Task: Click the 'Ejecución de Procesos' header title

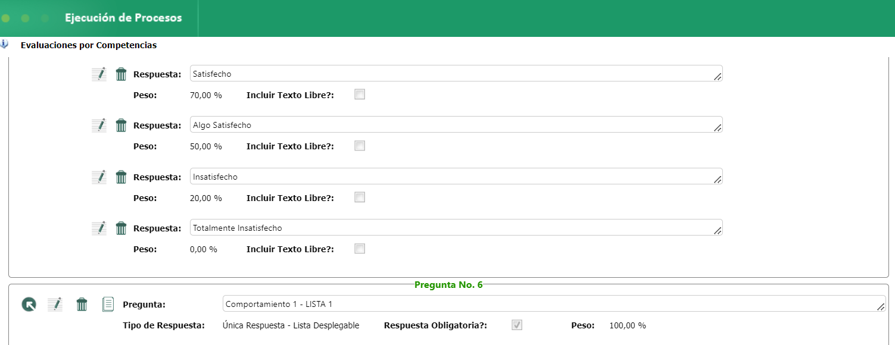Action: [123, 18]
